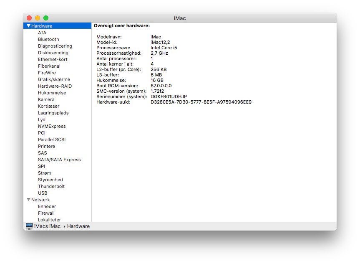Close the iMac window with red button
The width and height of the screenshot is (360, 264).
(29, 18)
